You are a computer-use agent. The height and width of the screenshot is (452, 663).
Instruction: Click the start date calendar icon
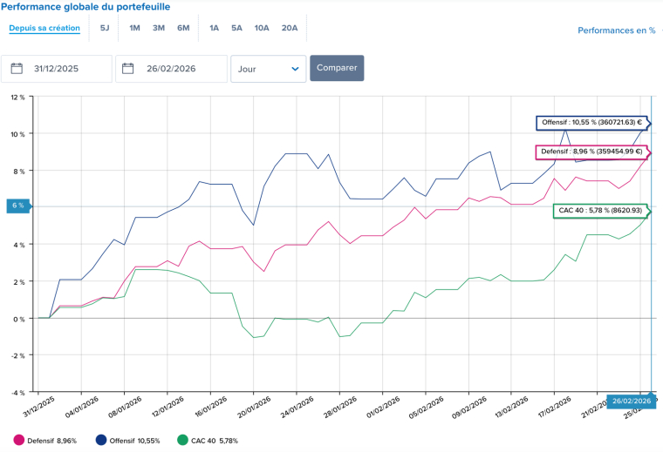coord(16,69)
